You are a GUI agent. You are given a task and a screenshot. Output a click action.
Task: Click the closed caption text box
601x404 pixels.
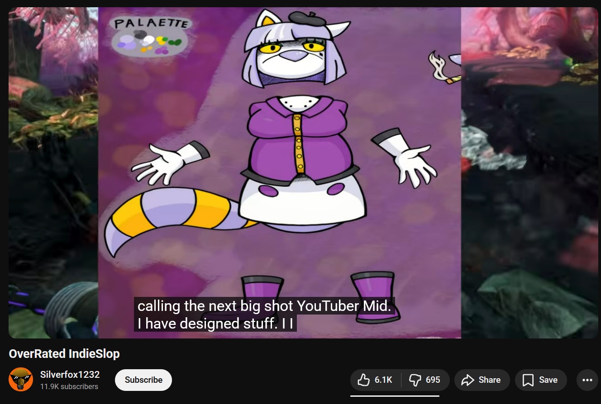[x=264, y=315]
